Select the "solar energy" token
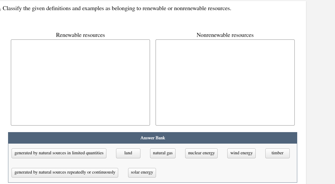The height and width of the screenshot is (184, 335). pyautogui.click(x=142, y=172)
